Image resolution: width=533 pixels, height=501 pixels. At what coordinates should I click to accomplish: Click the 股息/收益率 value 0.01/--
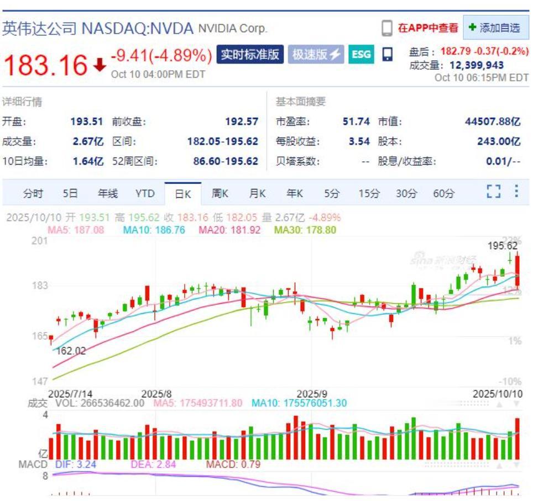coord(503,161)
